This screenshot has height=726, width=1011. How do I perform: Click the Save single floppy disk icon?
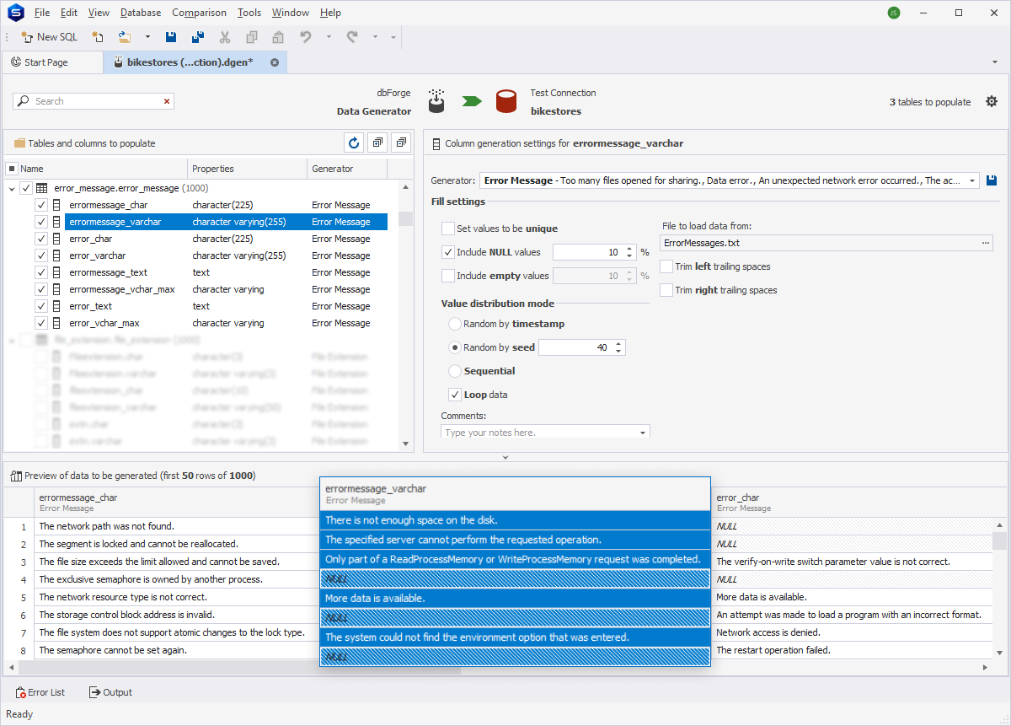(171, 37)
